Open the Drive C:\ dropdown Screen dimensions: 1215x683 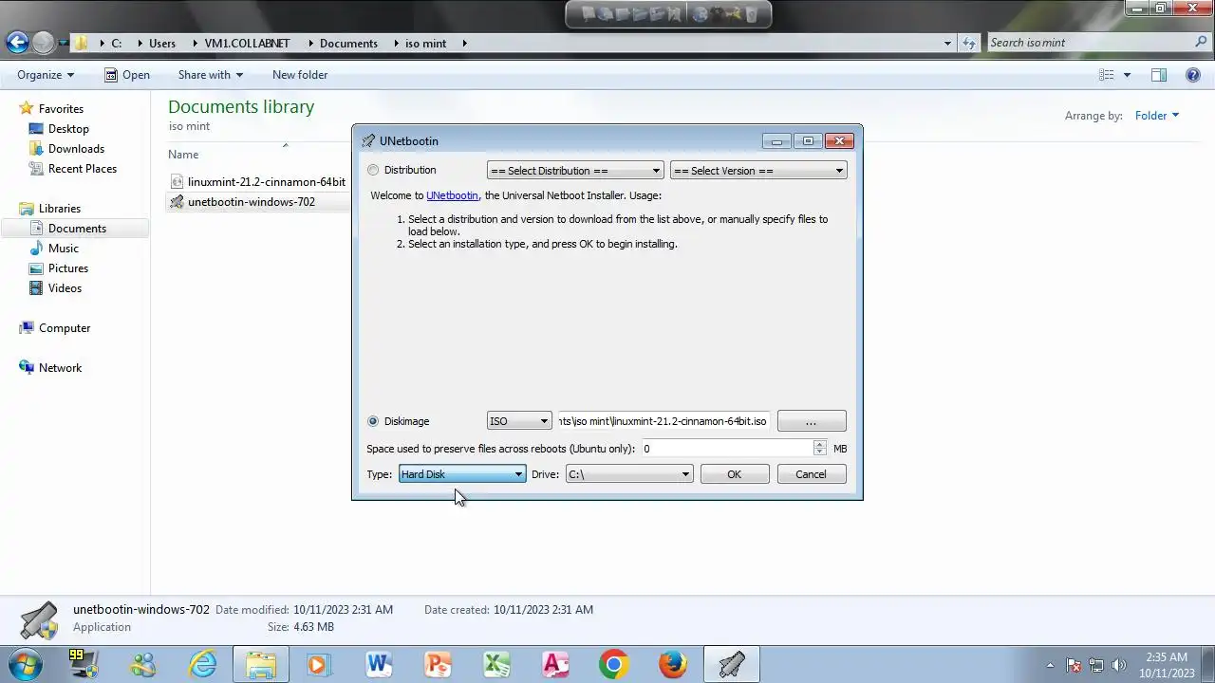point(629,474)
